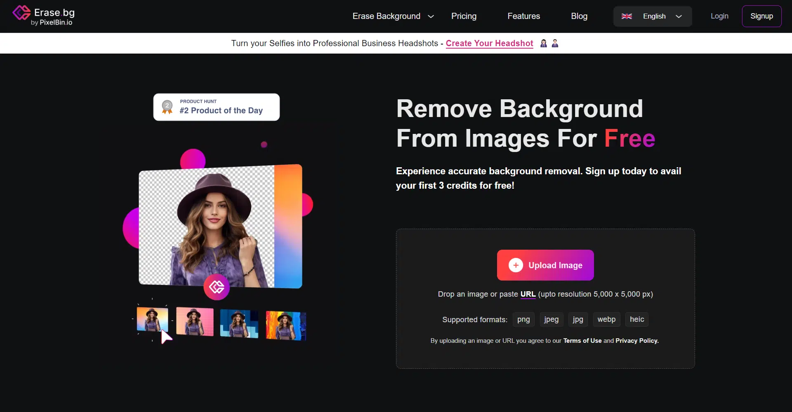The image size is (792, 412).
Task: Click the businesswoman headshot emoji icon
Action: tap(544, 43)
